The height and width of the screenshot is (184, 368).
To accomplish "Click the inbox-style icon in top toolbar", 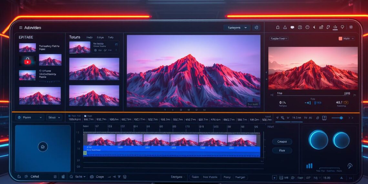I will click(300, 27).
